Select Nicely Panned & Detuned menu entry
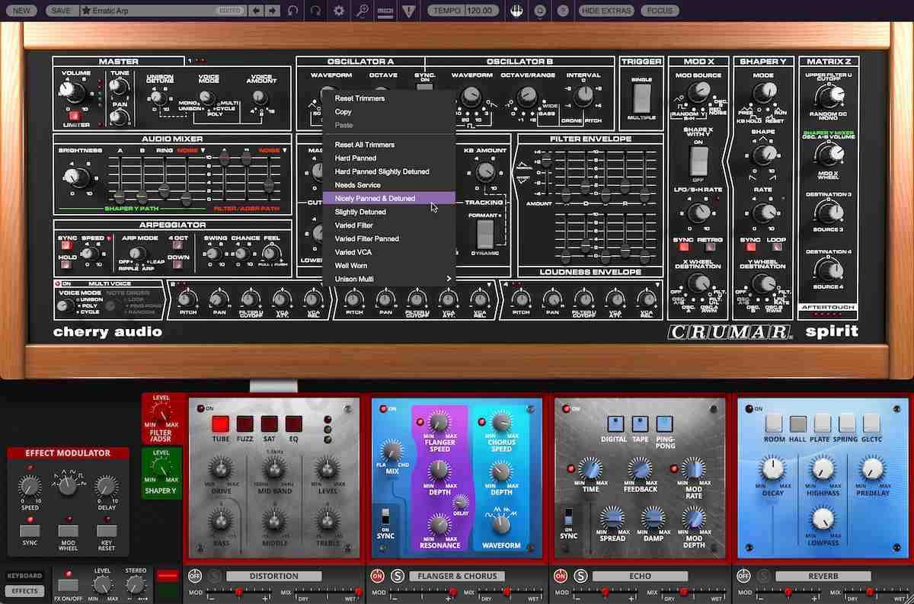Viewport: 914px width, 604px height. 381,198
